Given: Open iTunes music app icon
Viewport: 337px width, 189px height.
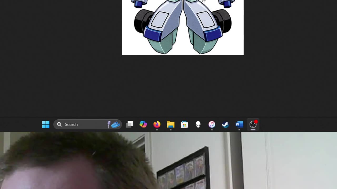Looking at the screenshot, I should pyautogui.click(x=212, y=124).
